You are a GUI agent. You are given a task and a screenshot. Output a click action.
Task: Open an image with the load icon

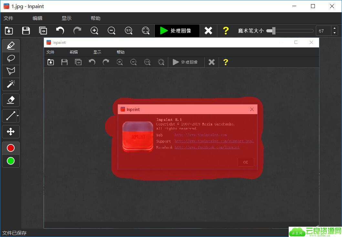[9, 31]
